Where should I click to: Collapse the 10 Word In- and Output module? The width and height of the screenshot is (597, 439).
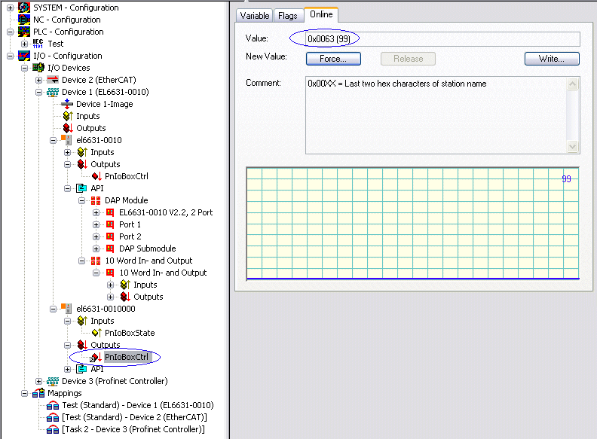(x=81, y=261)
